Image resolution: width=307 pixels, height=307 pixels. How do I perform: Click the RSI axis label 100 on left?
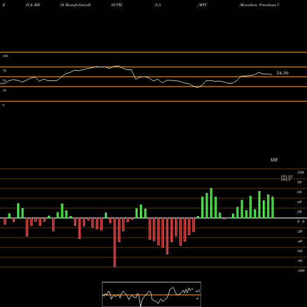(5, 56)
